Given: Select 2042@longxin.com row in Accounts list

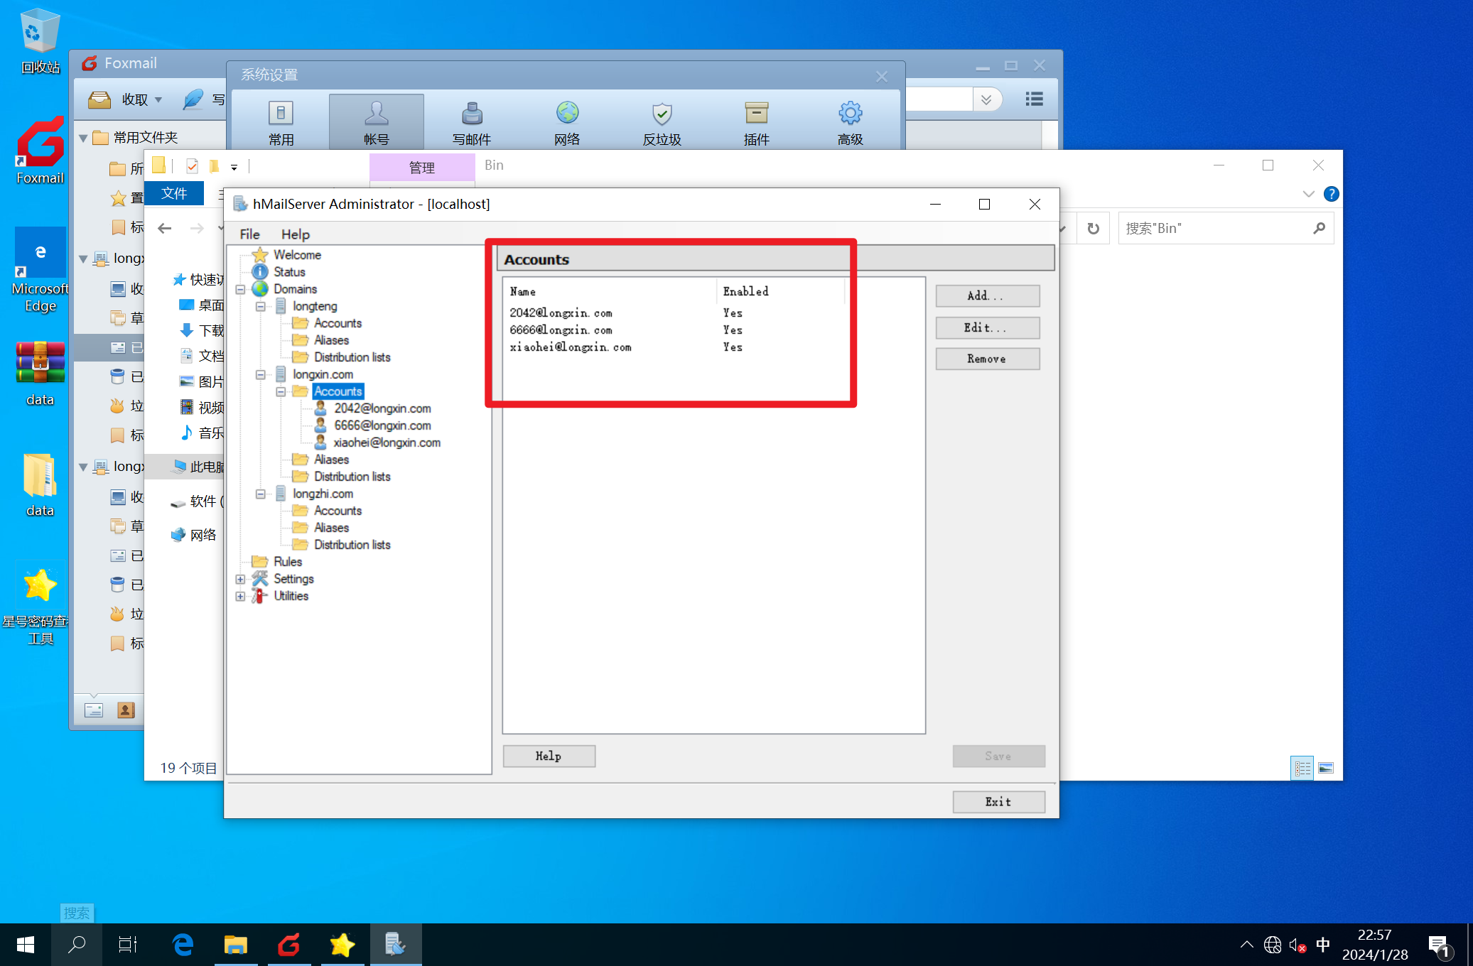Looking at the screenshot, I should pyautogui.click(x=675, y=313).
